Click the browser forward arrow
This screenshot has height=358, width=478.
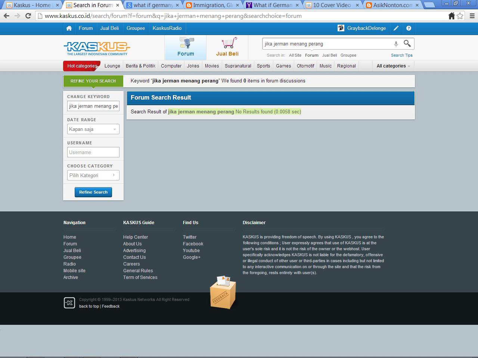pyautogui.click(x=17, y=16)
